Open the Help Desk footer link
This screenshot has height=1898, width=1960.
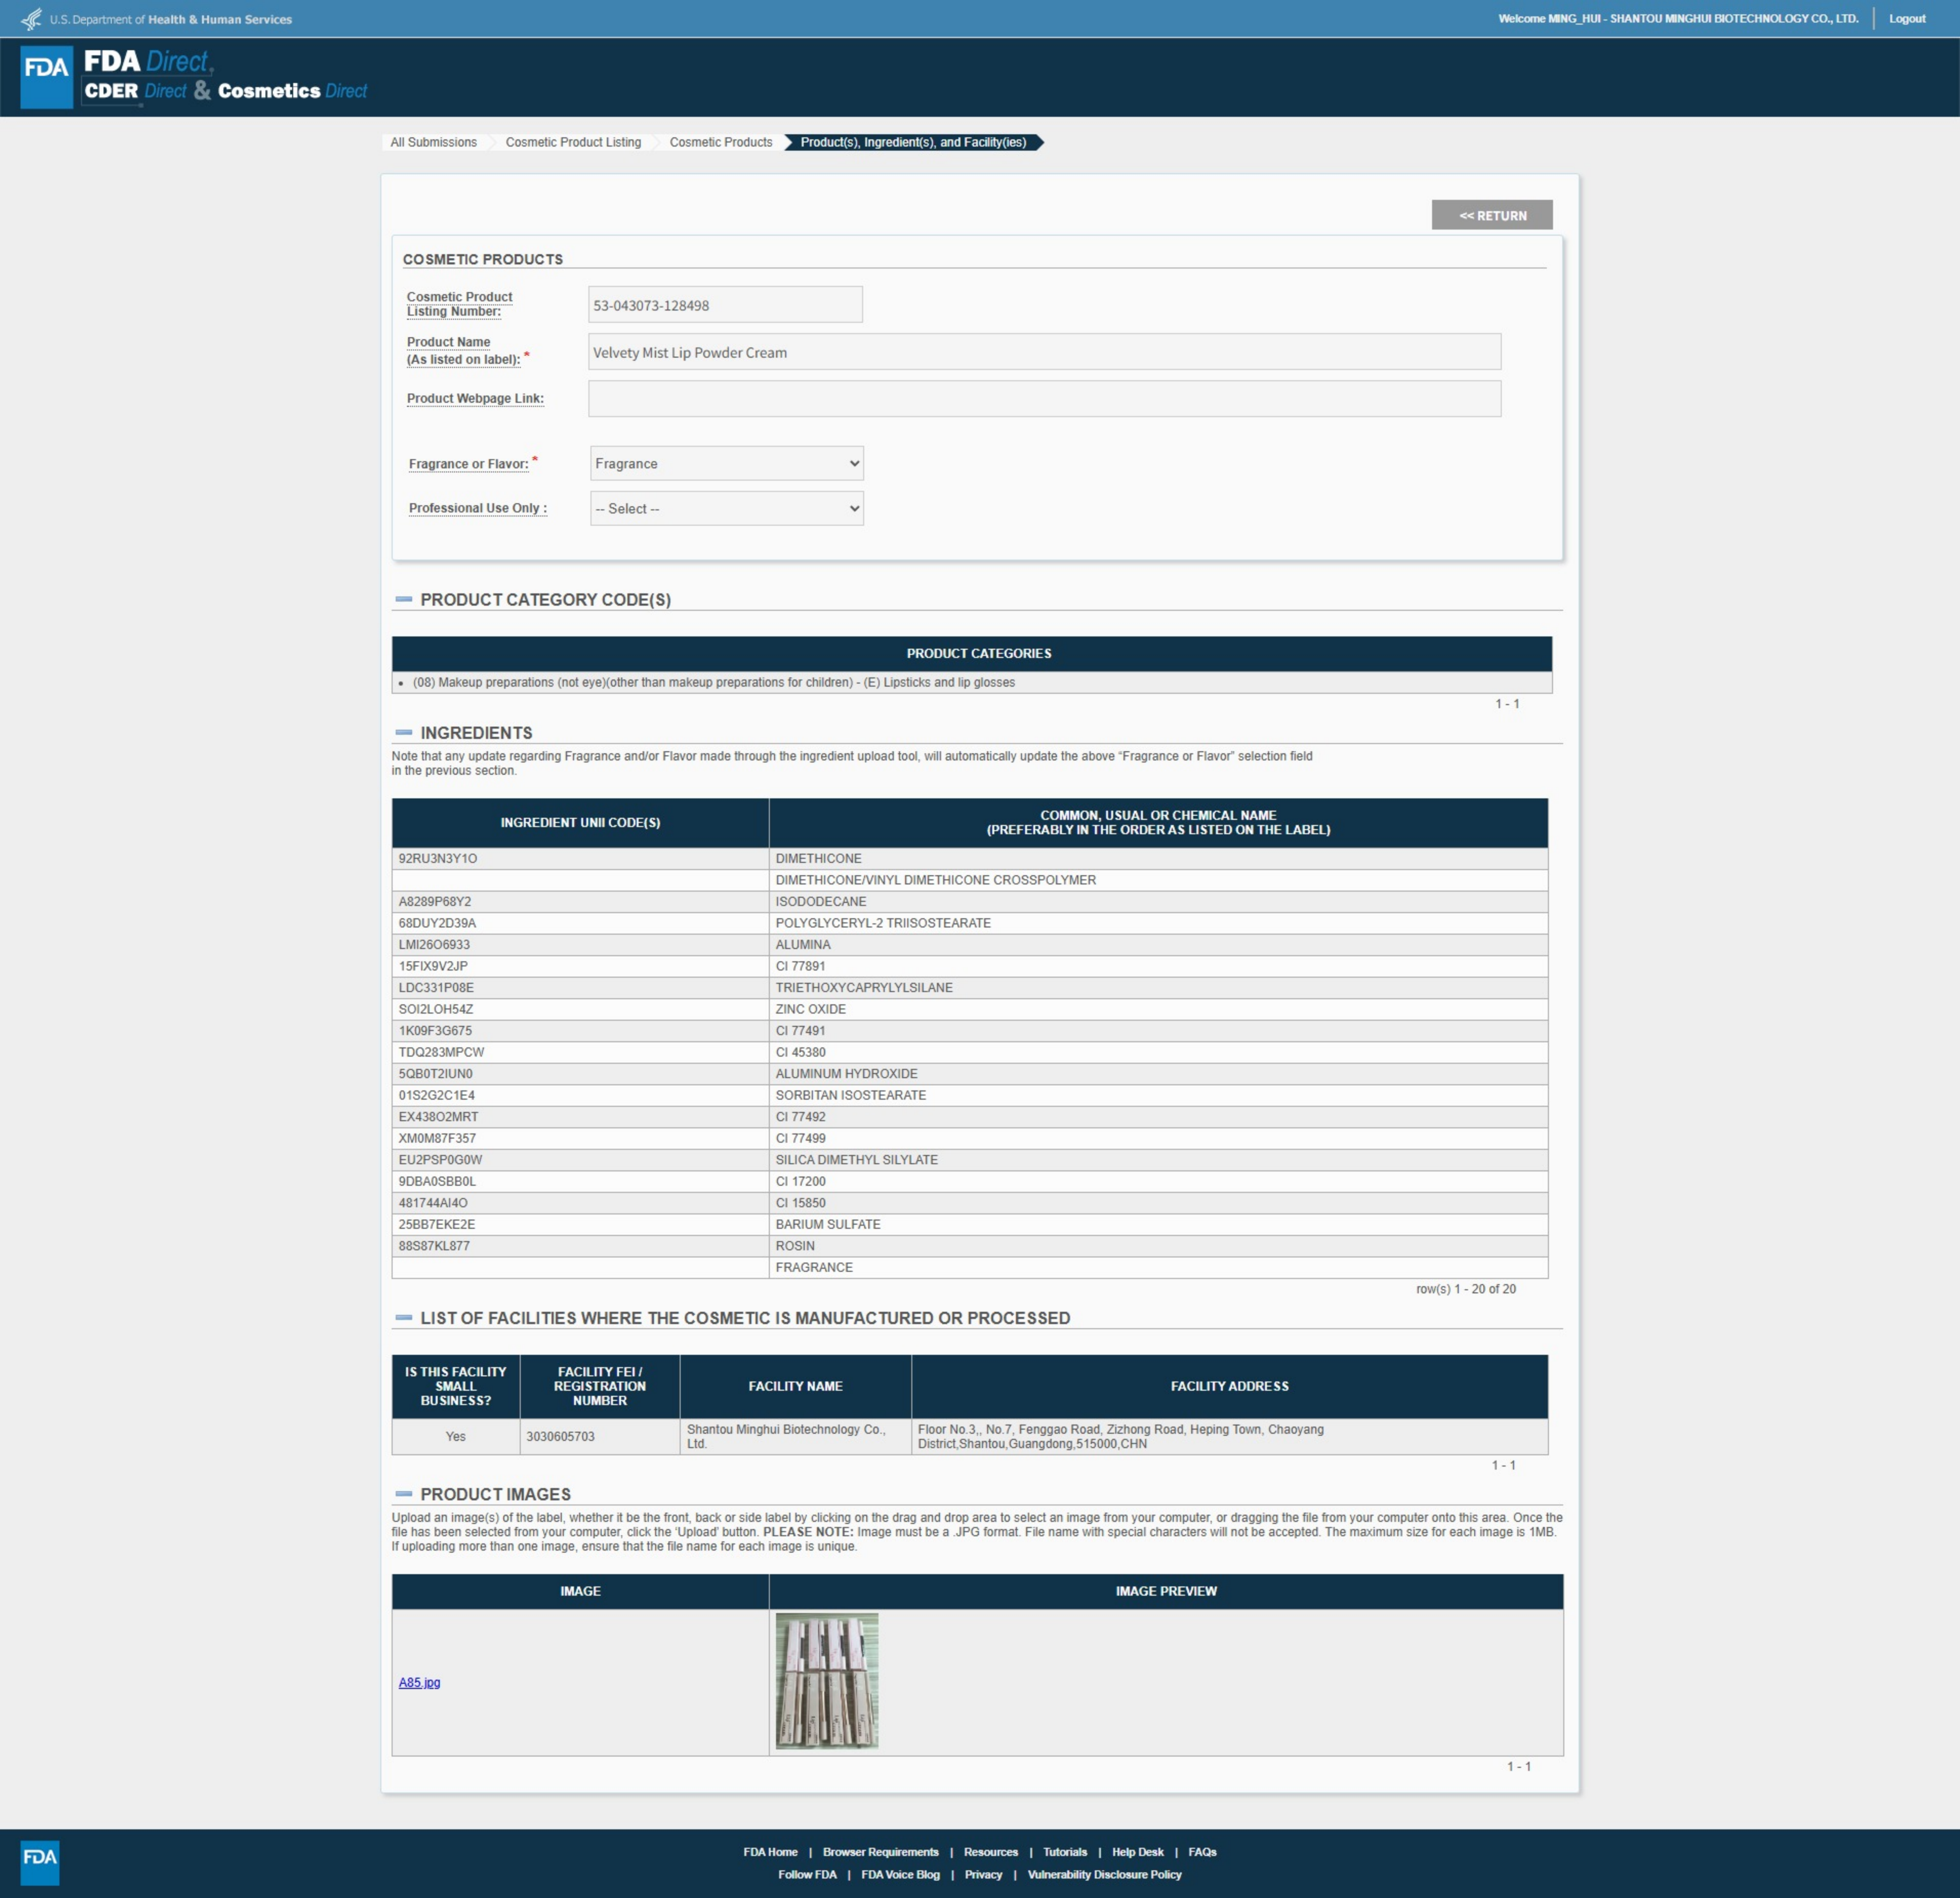(x=1137, y=1852)
